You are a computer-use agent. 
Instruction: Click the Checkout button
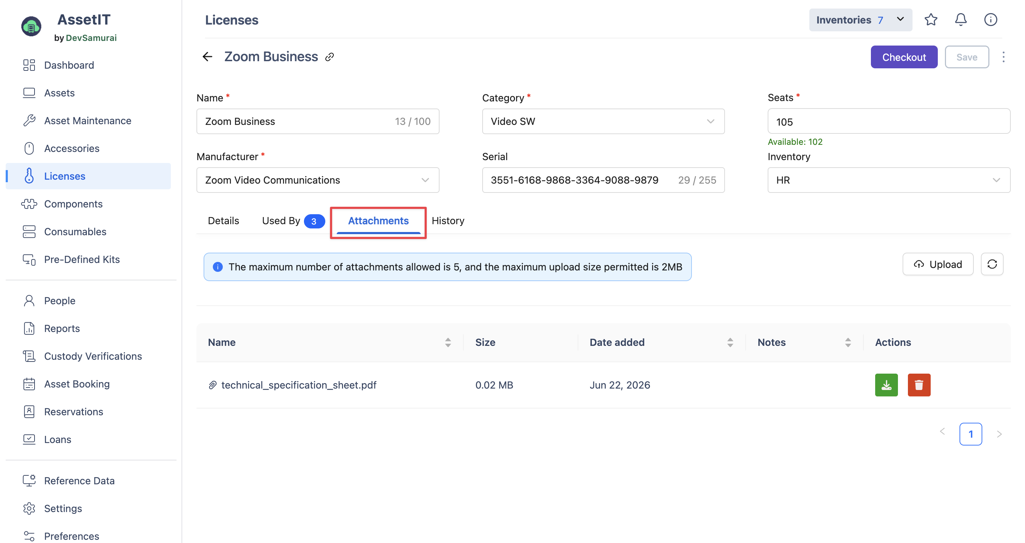[x=904, y=57]
